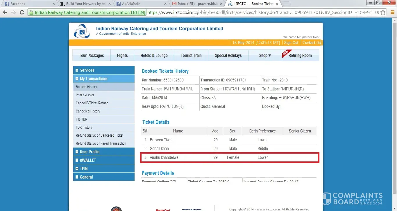Click the Pnr Number 6530132680 cell
The height and width of the screenshot is (211, 397).
pos(170,80)
